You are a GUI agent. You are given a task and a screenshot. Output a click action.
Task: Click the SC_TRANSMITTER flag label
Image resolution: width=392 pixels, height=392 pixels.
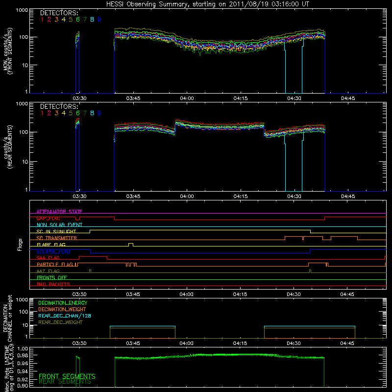click(x=57, y=238)
